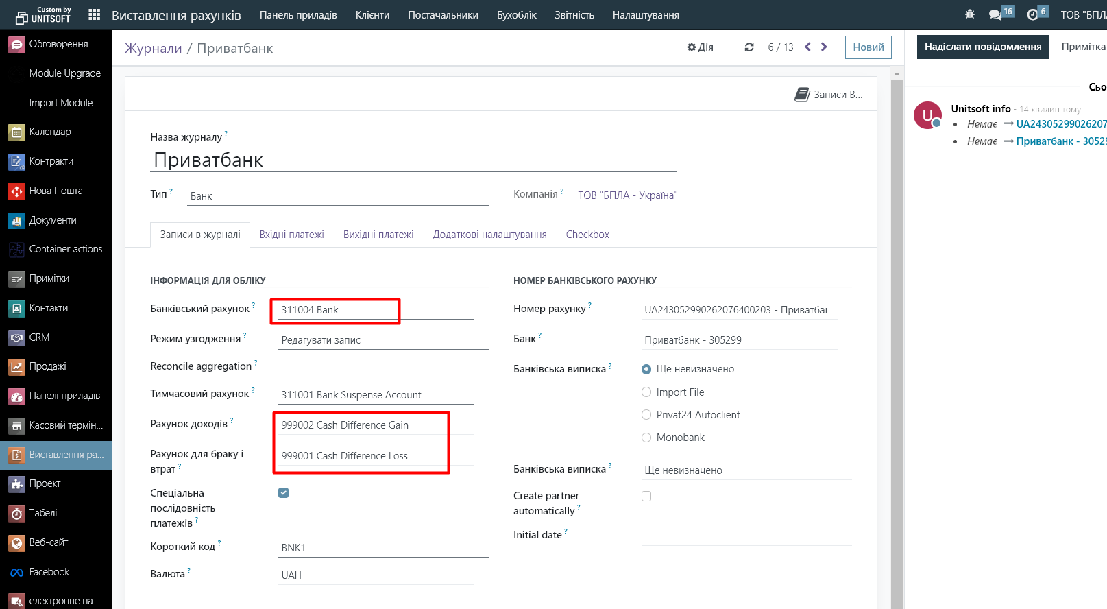The height and width of the screenshot is (609, 1107).
Task: Open the Бухоблік menu
Action: 516,15
